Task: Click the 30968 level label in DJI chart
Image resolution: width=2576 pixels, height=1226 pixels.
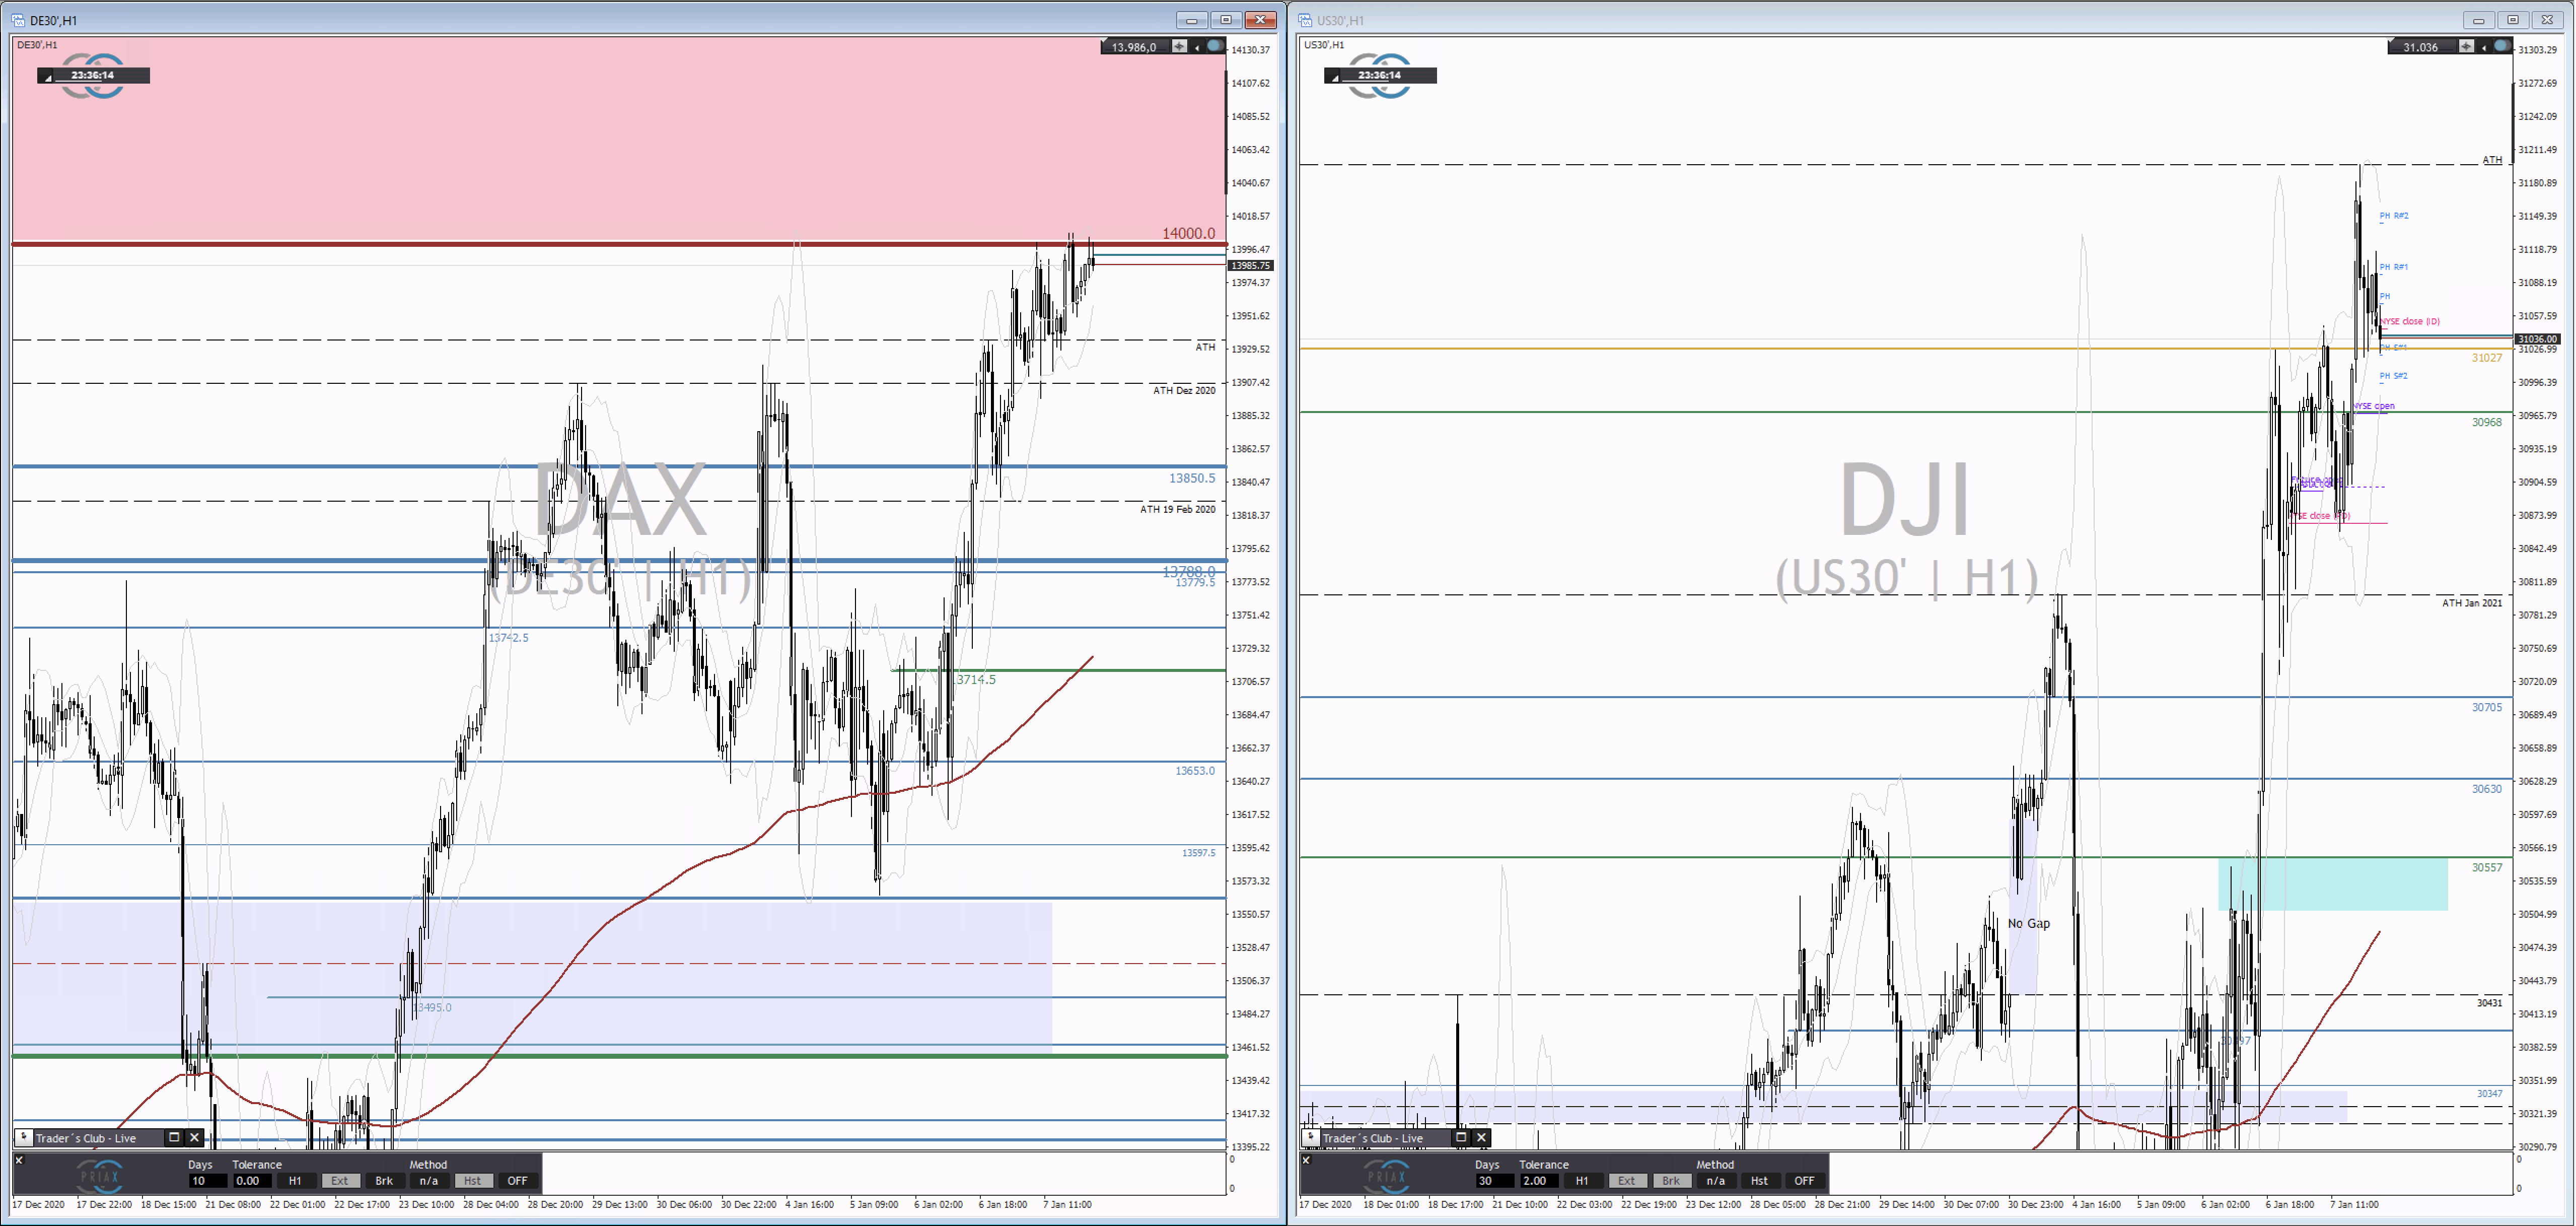Action: [2487, 422]
